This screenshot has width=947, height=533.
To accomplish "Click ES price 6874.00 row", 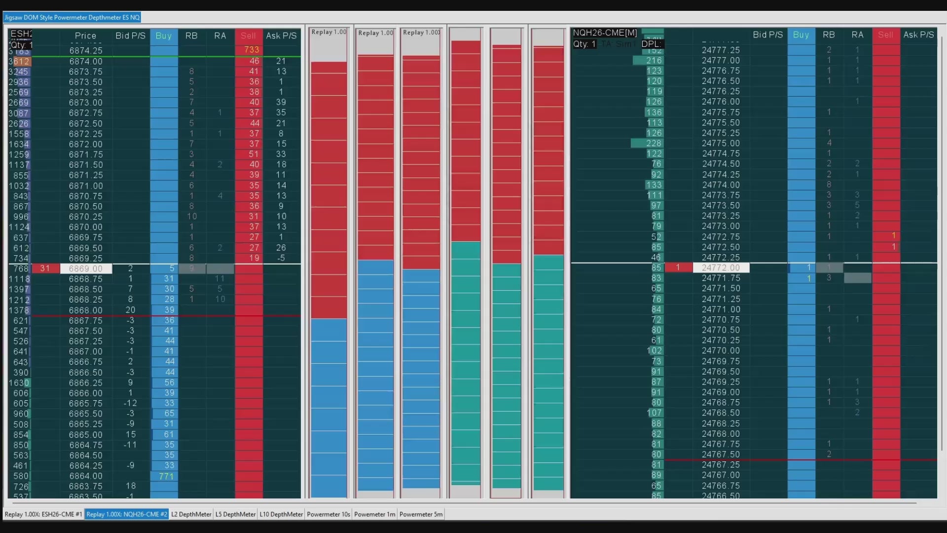I will 86,61.
